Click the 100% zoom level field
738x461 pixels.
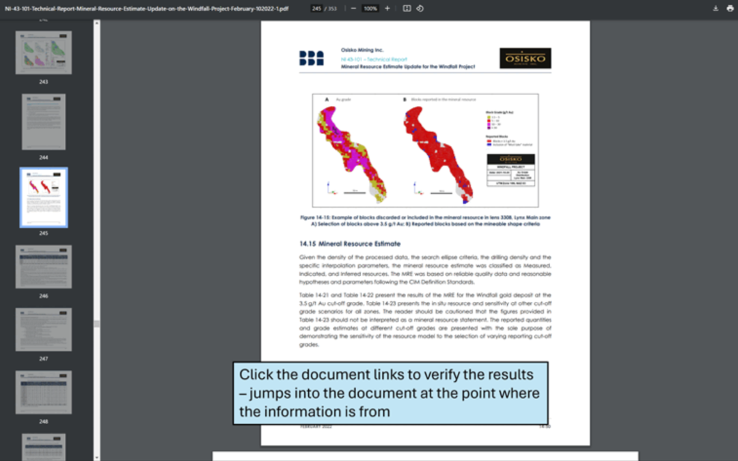click(x=370, y=8)
